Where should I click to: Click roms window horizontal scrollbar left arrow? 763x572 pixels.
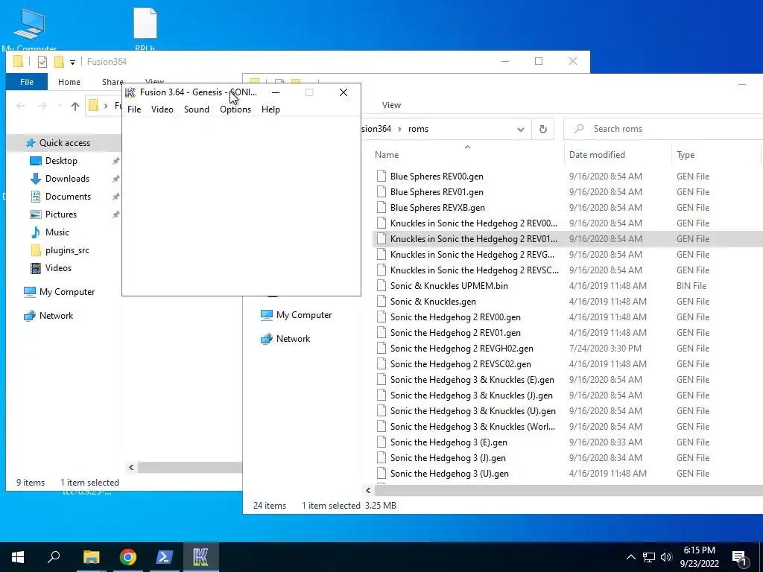tap(368, 490)
